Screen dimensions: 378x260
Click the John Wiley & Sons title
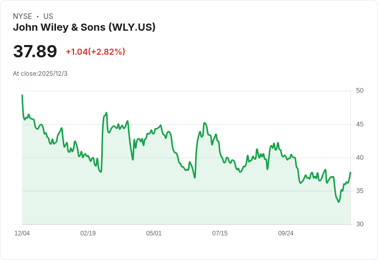[x=84, y=28]
